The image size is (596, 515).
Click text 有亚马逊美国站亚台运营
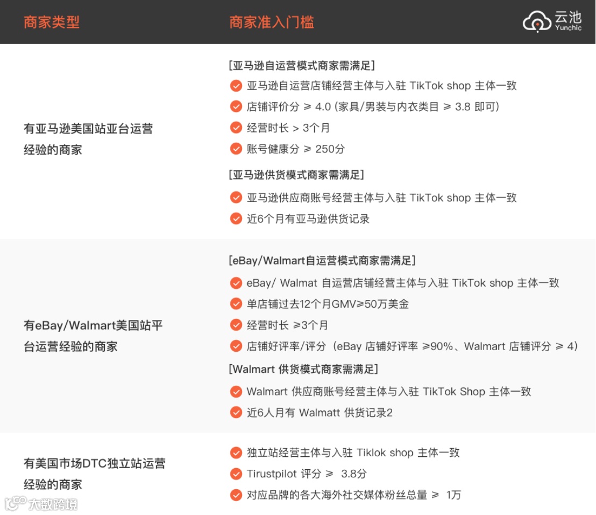88,129
